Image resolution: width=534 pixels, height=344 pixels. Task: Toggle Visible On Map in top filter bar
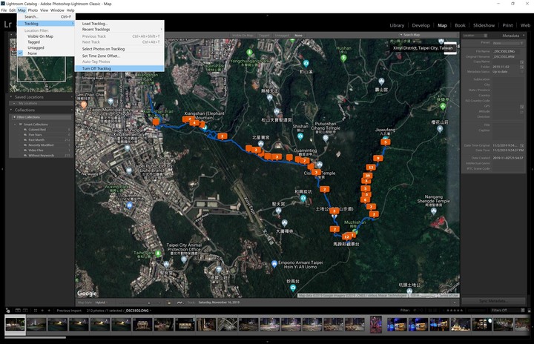[242, 36]
